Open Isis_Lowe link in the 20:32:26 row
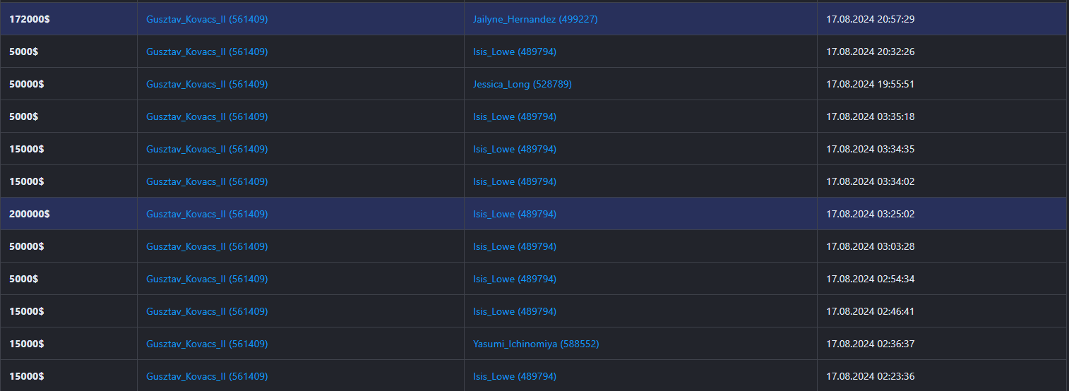 click(514, 52)
